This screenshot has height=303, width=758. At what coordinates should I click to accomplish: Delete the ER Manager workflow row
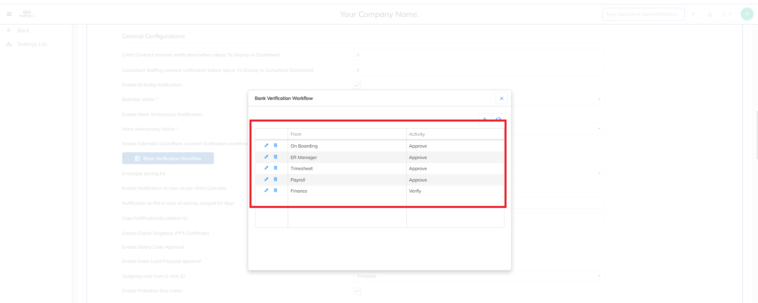coord(276,157)
